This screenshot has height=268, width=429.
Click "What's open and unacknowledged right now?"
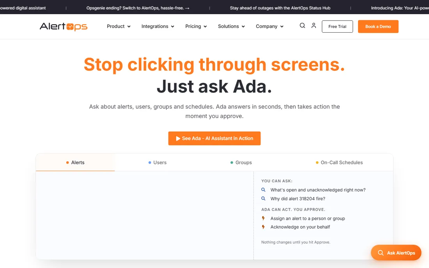pos(318,190)
